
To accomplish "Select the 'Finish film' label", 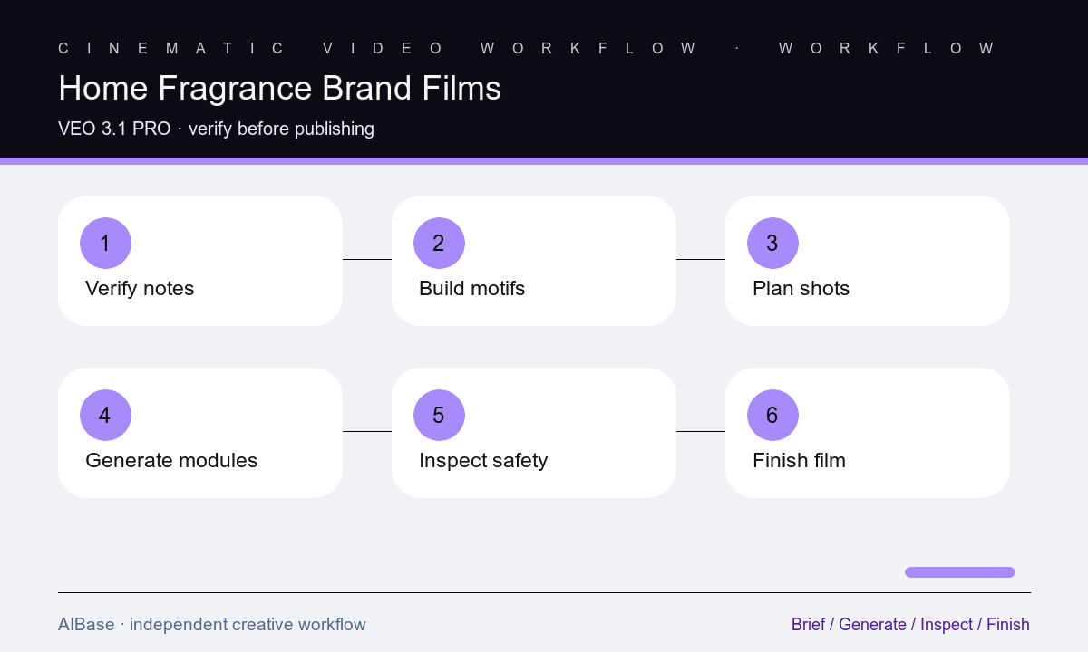I will tap(799, 461).
